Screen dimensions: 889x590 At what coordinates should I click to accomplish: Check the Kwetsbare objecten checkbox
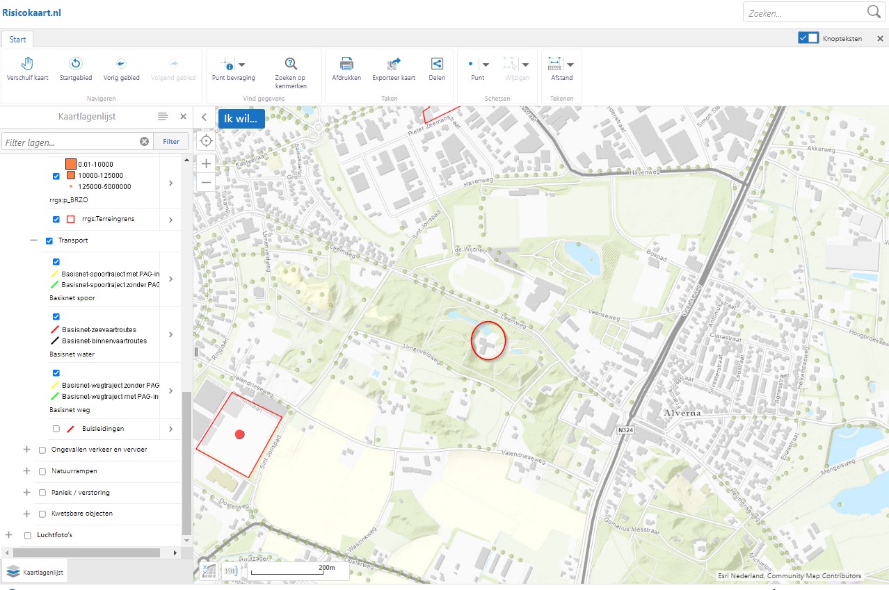coord(42,514)
